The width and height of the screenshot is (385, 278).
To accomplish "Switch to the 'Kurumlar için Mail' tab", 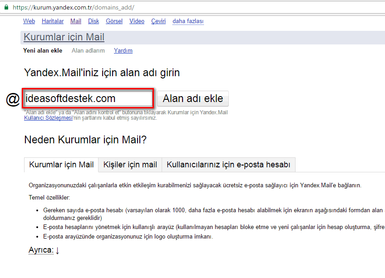I will [61, 165].
